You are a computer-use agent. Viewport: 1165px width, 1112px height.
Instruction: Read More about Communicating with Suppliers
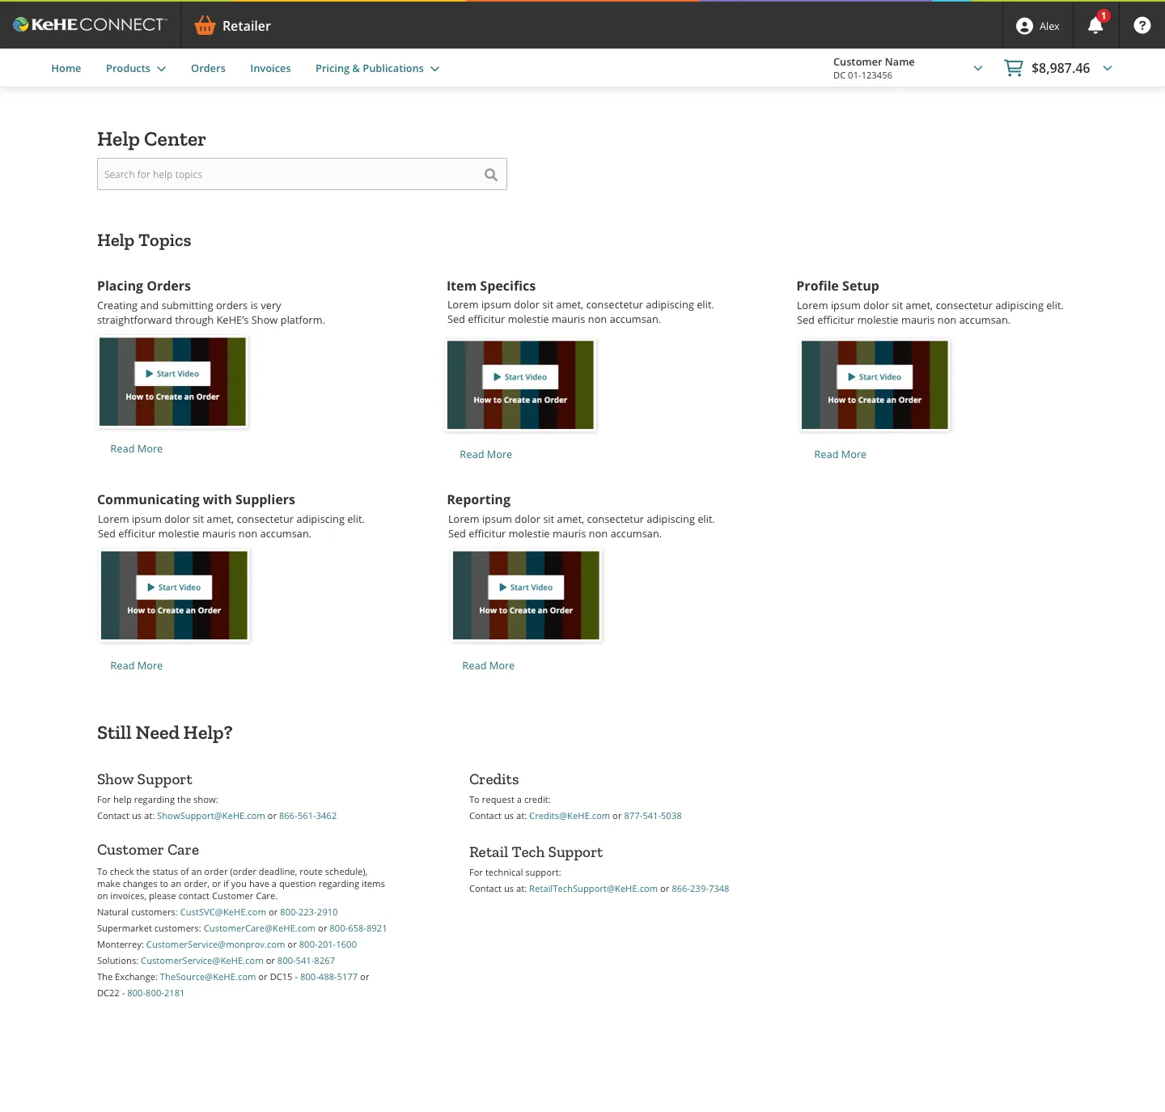(137, 666)
